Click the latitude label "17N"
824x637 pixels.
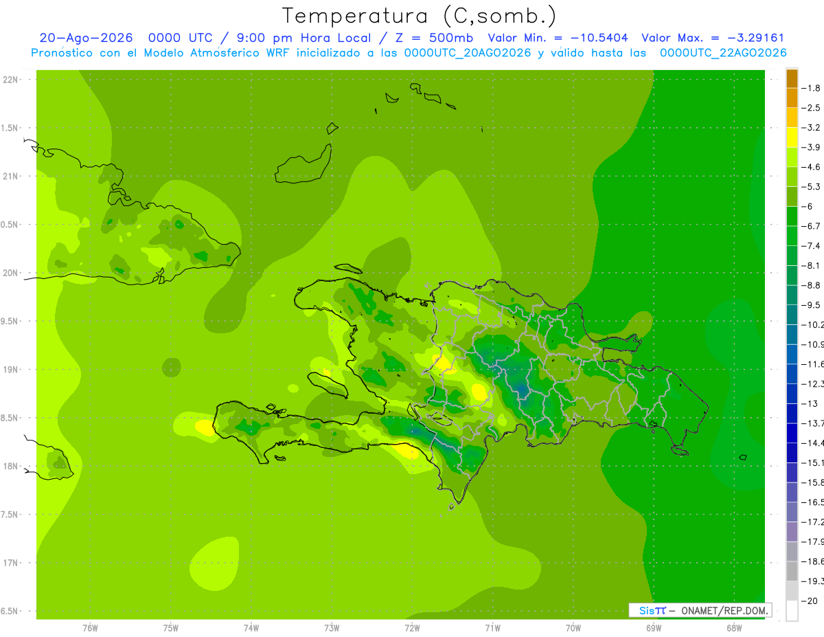coord(10,563)
